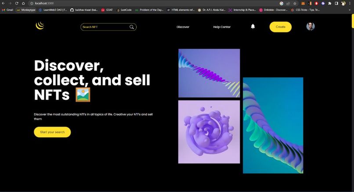Click the yellow Create button
The image size is (354, 192).
pyautogui.click(x=280, y=27)
